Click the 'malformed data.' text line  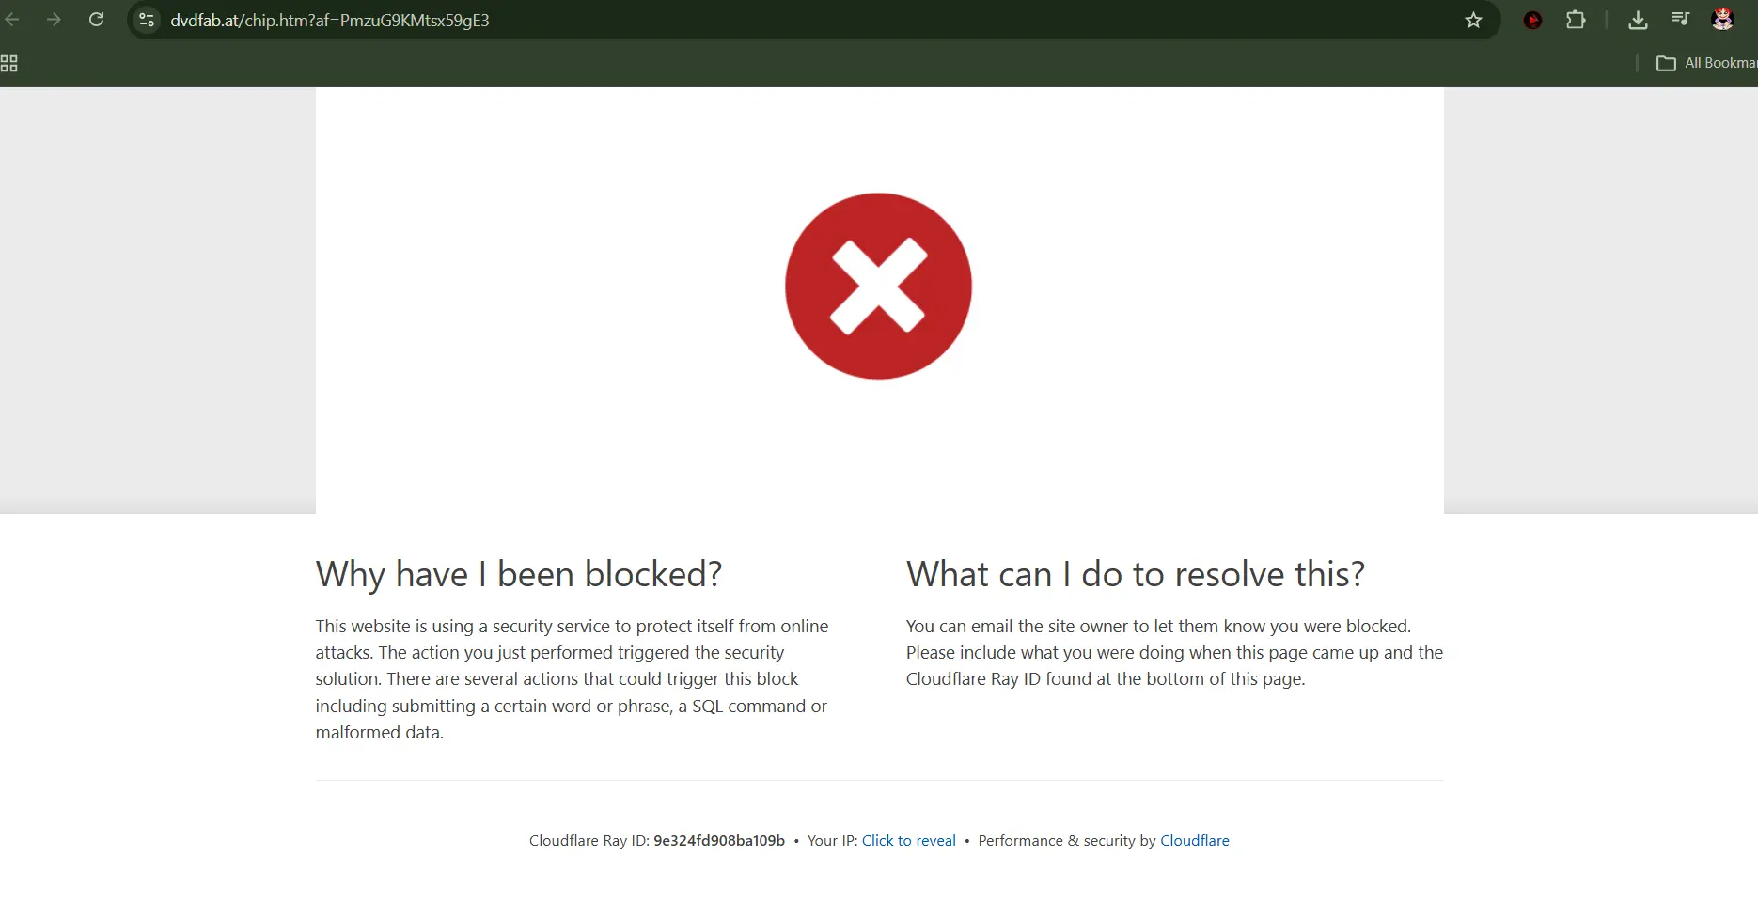point(380,732)
